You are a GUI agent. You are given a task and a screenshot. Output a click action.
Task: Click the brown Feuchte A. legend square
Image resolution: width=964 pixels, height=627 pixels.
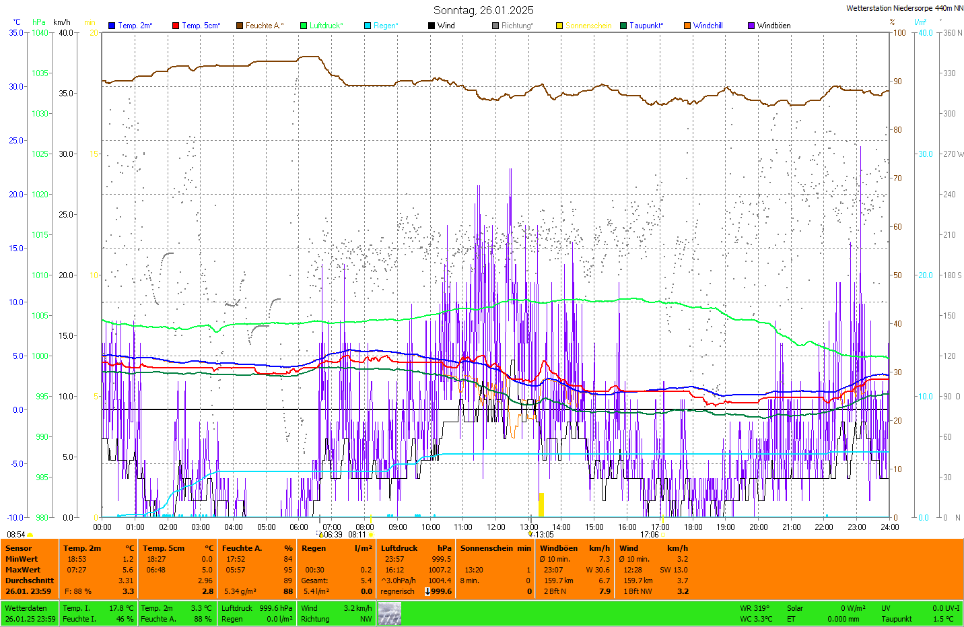240,26
